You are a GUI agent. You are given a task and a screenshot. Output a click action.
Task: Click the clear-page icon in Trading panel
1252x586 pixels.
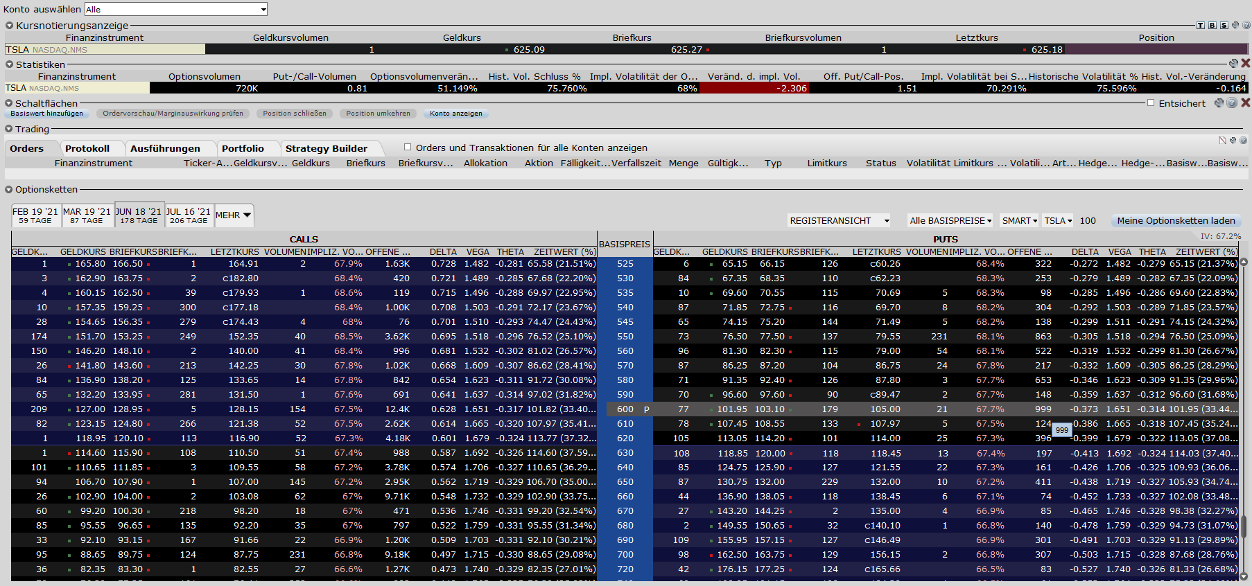(1223, 141)
